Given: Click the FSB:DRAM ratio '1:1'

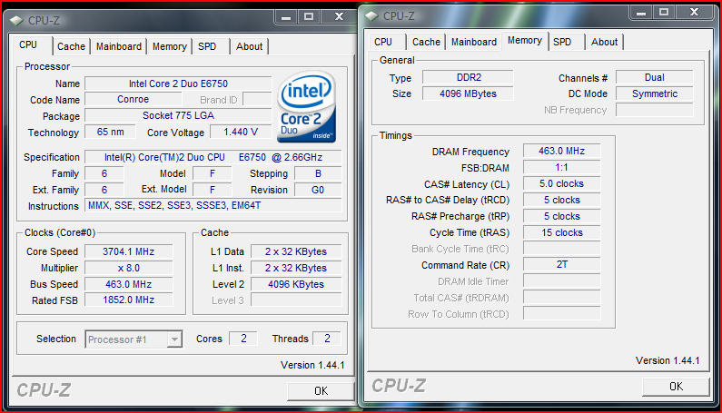Looking at the screenshot, I should point(562,168).
